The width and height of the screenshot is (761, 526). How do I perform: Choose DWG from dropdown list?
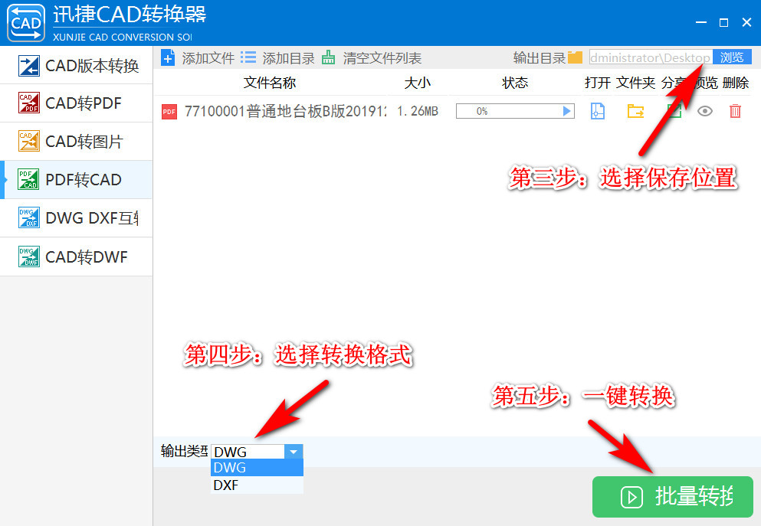click(x=257, y=468)
